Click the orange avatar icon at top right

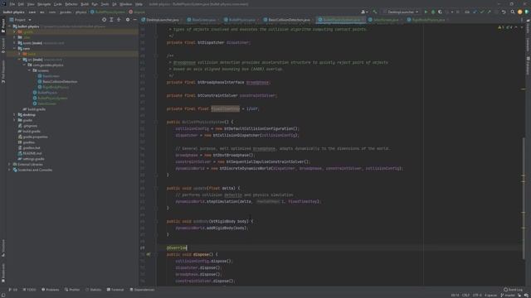click(x=520, y=12)
